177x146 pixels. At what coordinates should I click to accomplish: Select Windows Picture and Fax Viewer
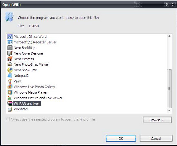pyautogui.click(x=38, y=98)
